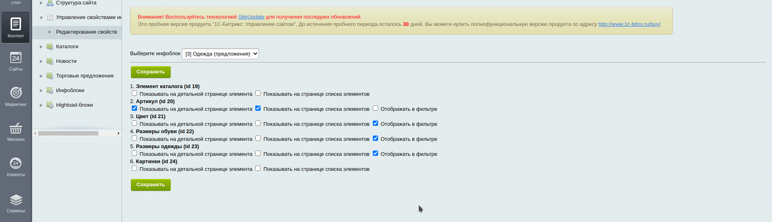Viewport: 772px width, 222px height.
Task: Collapse the Управление свойствами node
Action: (41, 17)
